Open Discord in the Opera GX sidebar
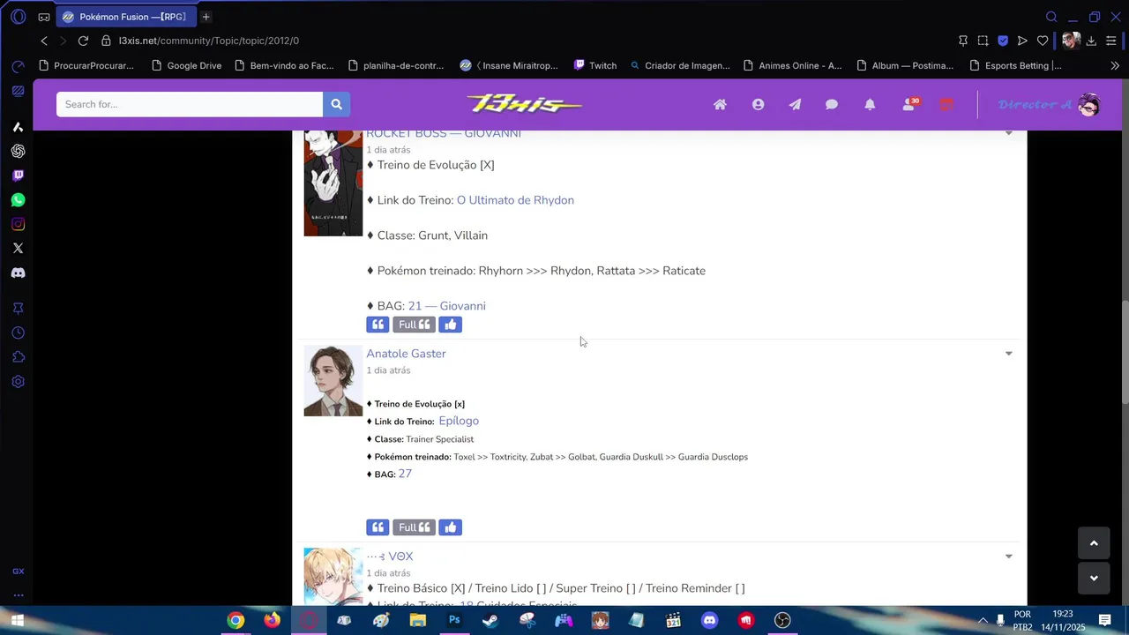Image resolution: width=1129 pixels, height=635 pixels. click(18, 273)
